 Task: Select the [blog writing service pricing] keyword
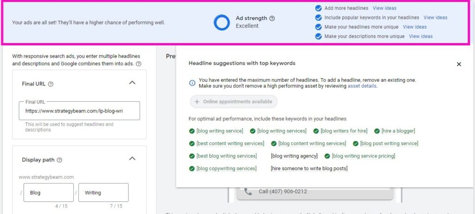point(364,156)
